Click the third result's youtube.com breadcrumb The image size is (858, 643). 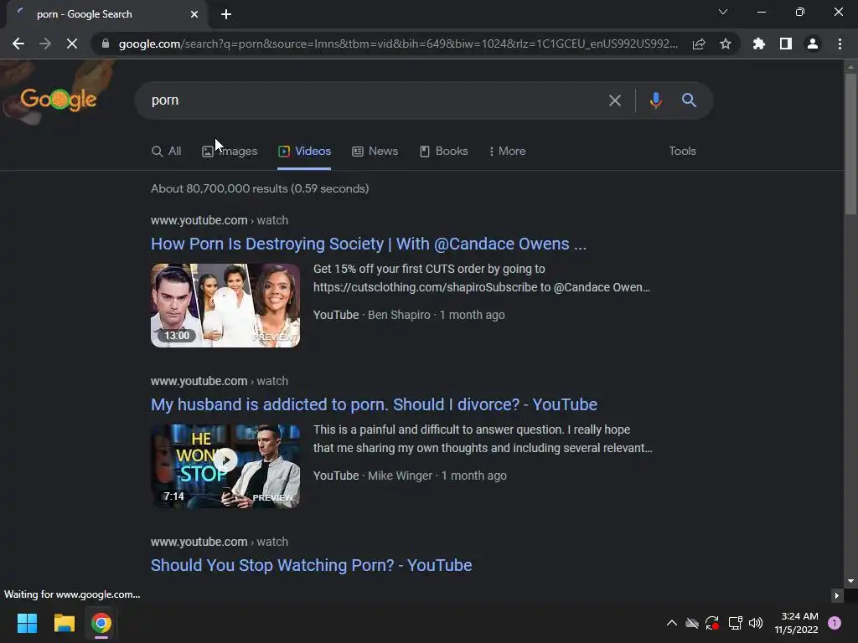click(x=220, y=542)
